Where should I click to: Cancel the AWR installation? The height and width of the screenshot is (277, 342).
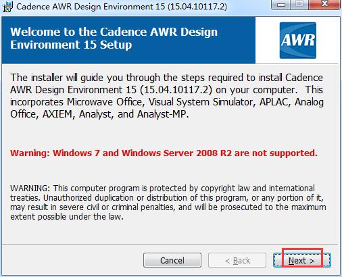(x=172, y=260)
